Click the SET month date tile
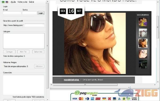 (x=79, y=11)
